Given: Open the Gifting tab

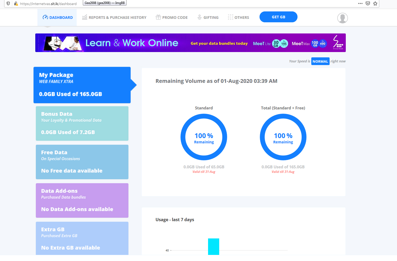Looking at the screenshot, I should 208,18.
